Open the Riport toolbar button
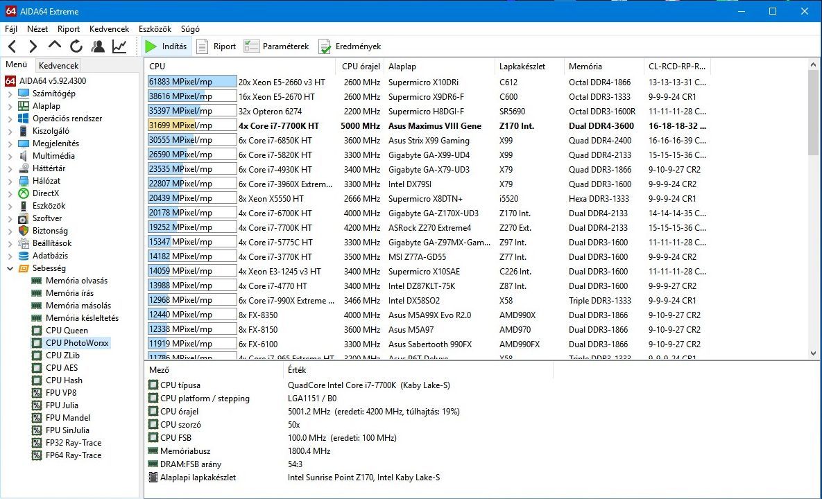Screen dimensions: 822x499 coord(216,46)
